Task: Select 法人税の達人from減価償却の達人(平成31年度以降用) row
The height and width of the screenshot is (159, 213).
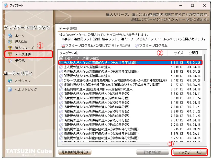Action: tap(130, 63)
